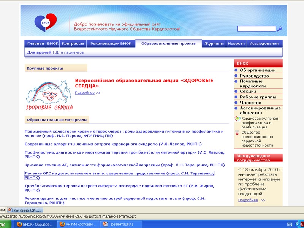
Task: Click bullet icon beside Секции
Action: (x=236, y=91)
